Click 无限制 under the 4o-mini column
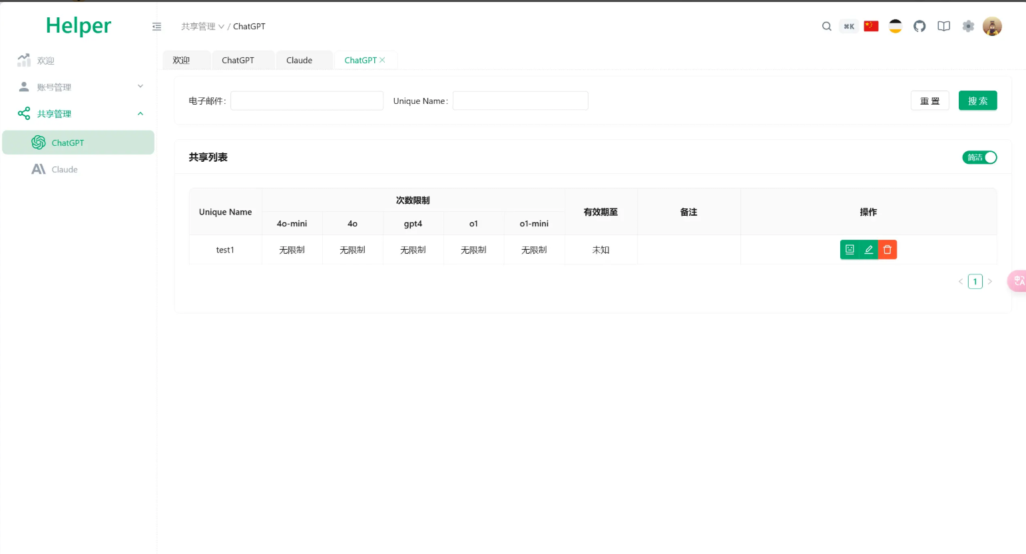1026x554 pixels. point(292,250)
